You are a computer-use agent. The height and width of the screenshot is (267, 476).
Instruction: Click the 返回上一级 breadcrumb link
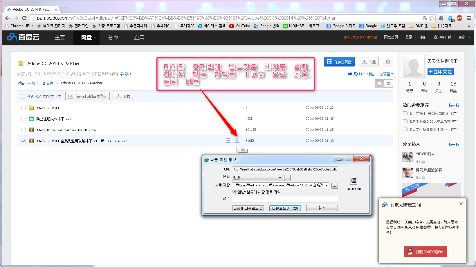(x=26, y=83)
